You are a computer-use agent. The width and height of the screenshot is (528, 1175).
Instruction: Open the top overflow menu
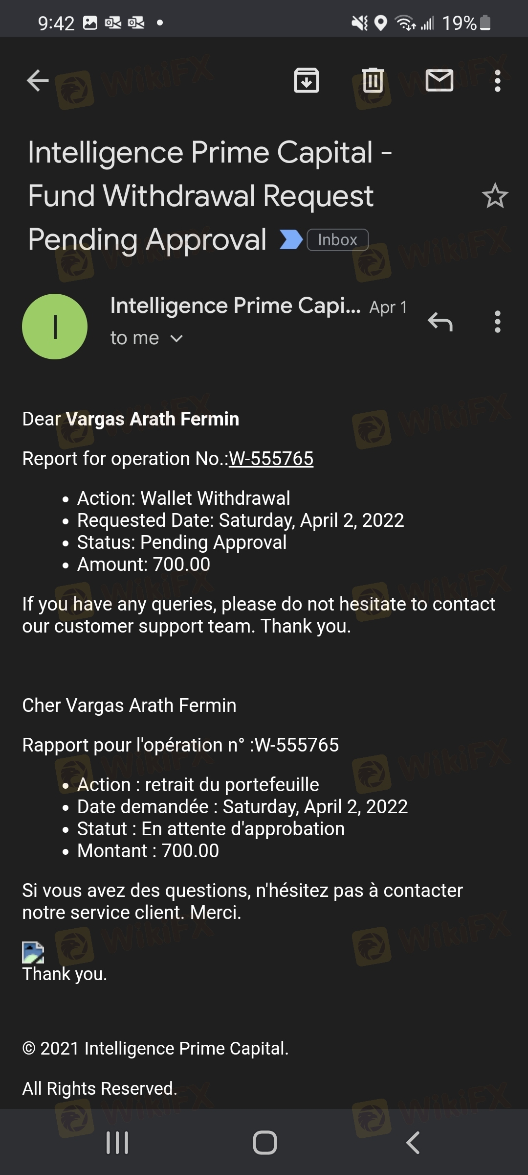coord(498,81)
